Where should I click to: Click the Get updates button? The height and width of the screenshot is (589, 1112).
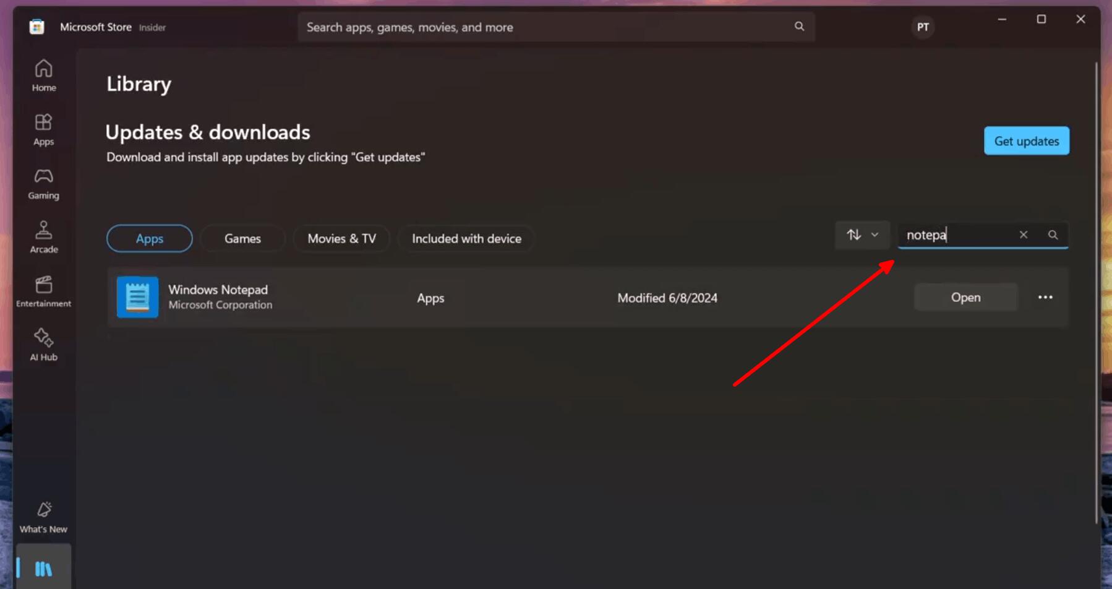click(1027, 140)
